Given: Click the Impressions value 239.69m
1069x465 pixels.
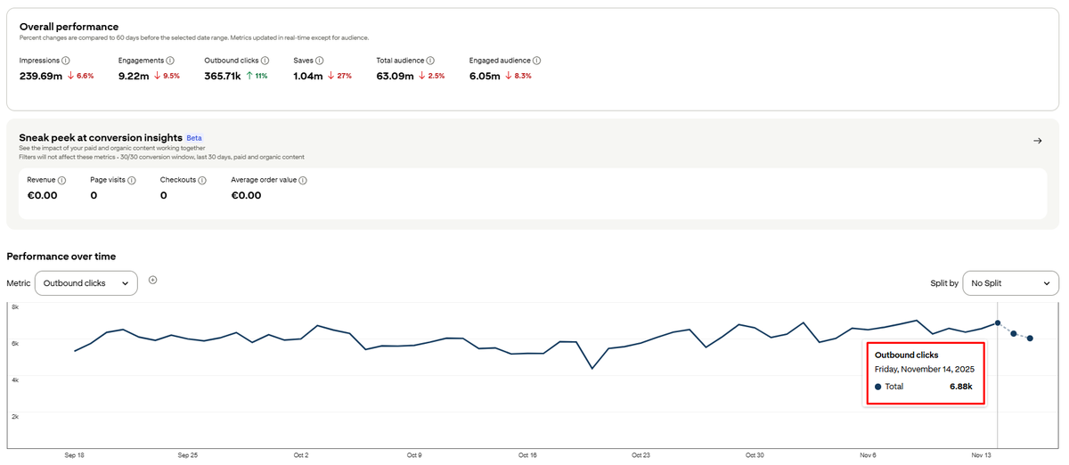Looking at the screenshot, I should point(41,76).
